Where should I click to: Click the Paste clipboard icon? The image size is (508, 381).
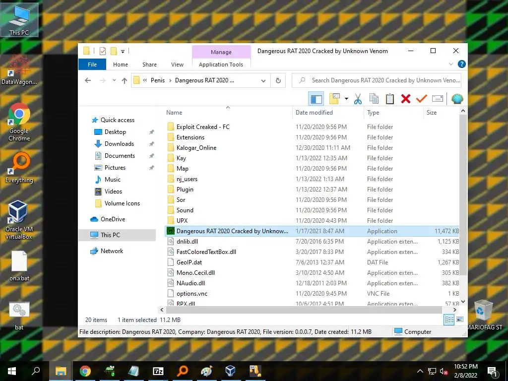[x=390, y=99]
